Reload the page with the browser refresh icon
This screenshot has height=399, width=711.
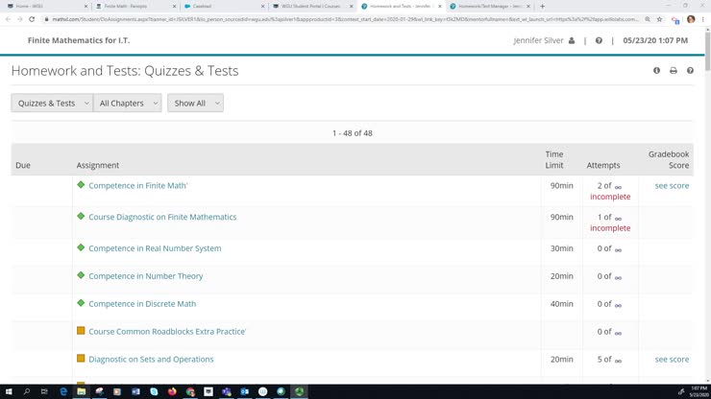point(33,19)
